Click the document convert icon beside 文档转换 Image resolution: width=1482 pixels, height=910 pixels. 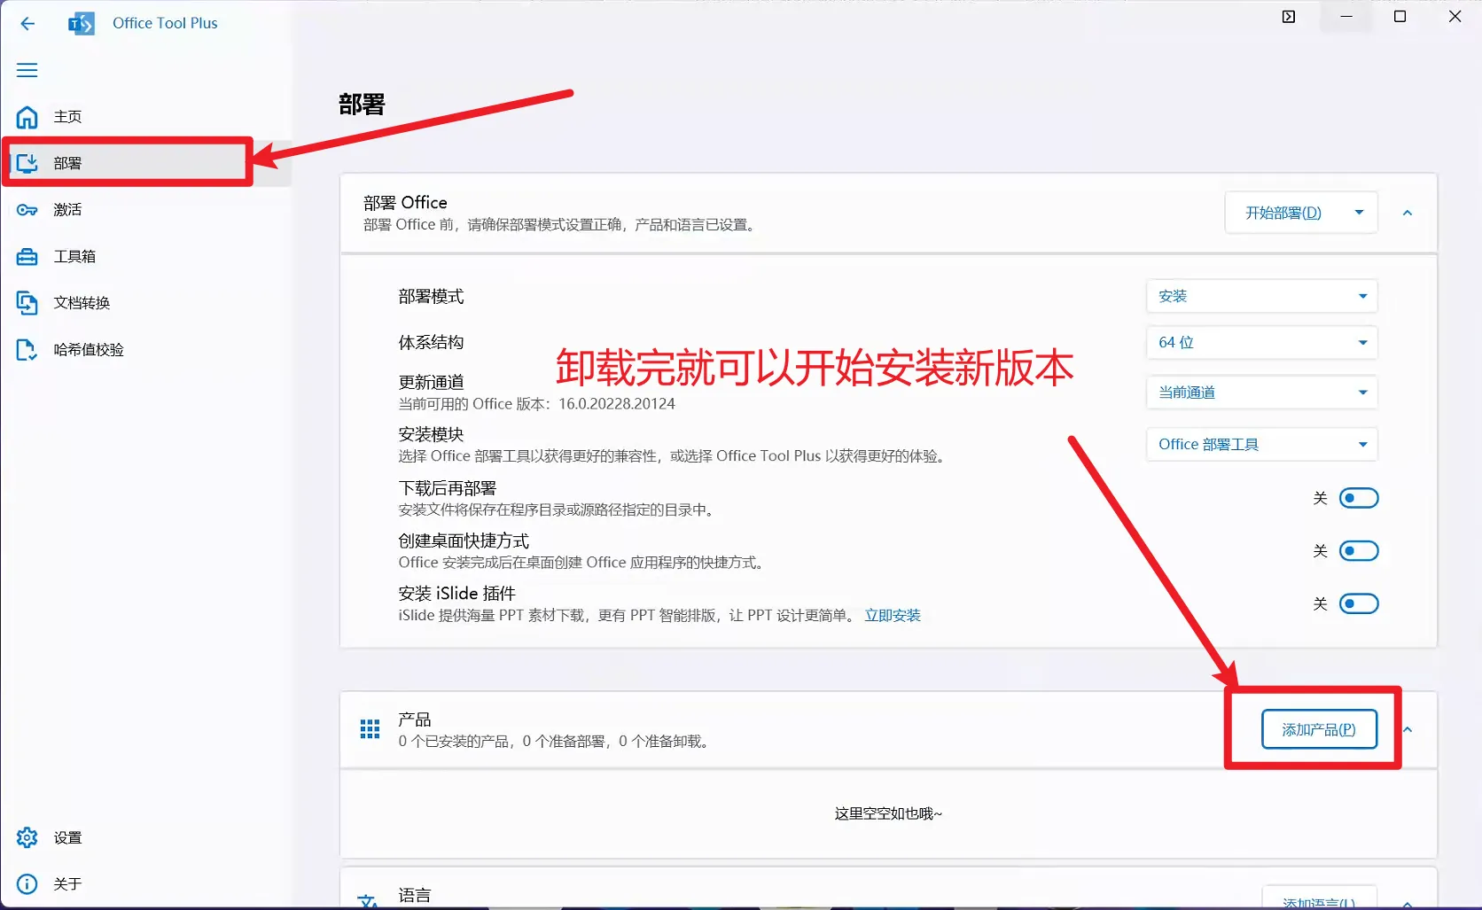click(27, 303)
